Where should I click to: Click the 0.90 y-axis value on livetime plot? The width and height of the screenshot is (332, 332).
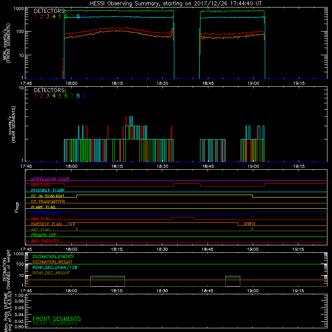[x=19, y=327]
